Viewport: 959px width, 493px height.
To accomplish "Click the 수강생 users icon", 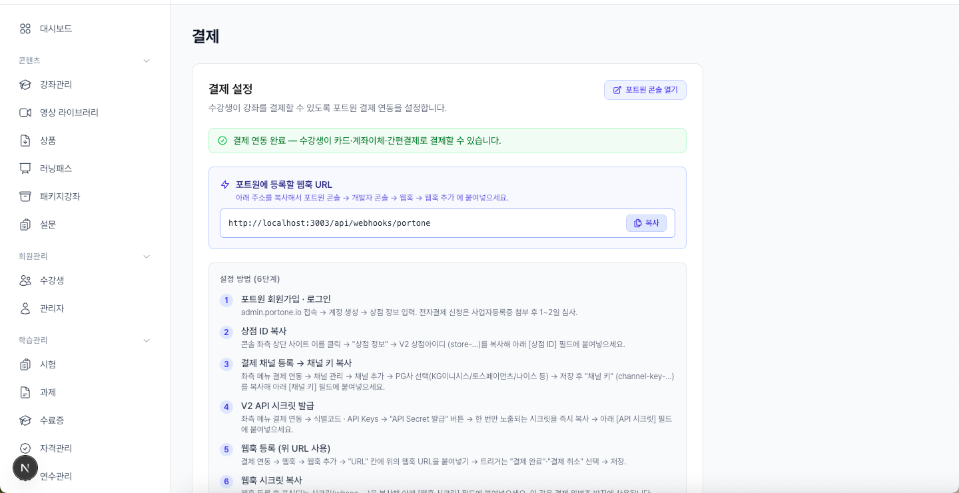I will (x=25, y=280).
